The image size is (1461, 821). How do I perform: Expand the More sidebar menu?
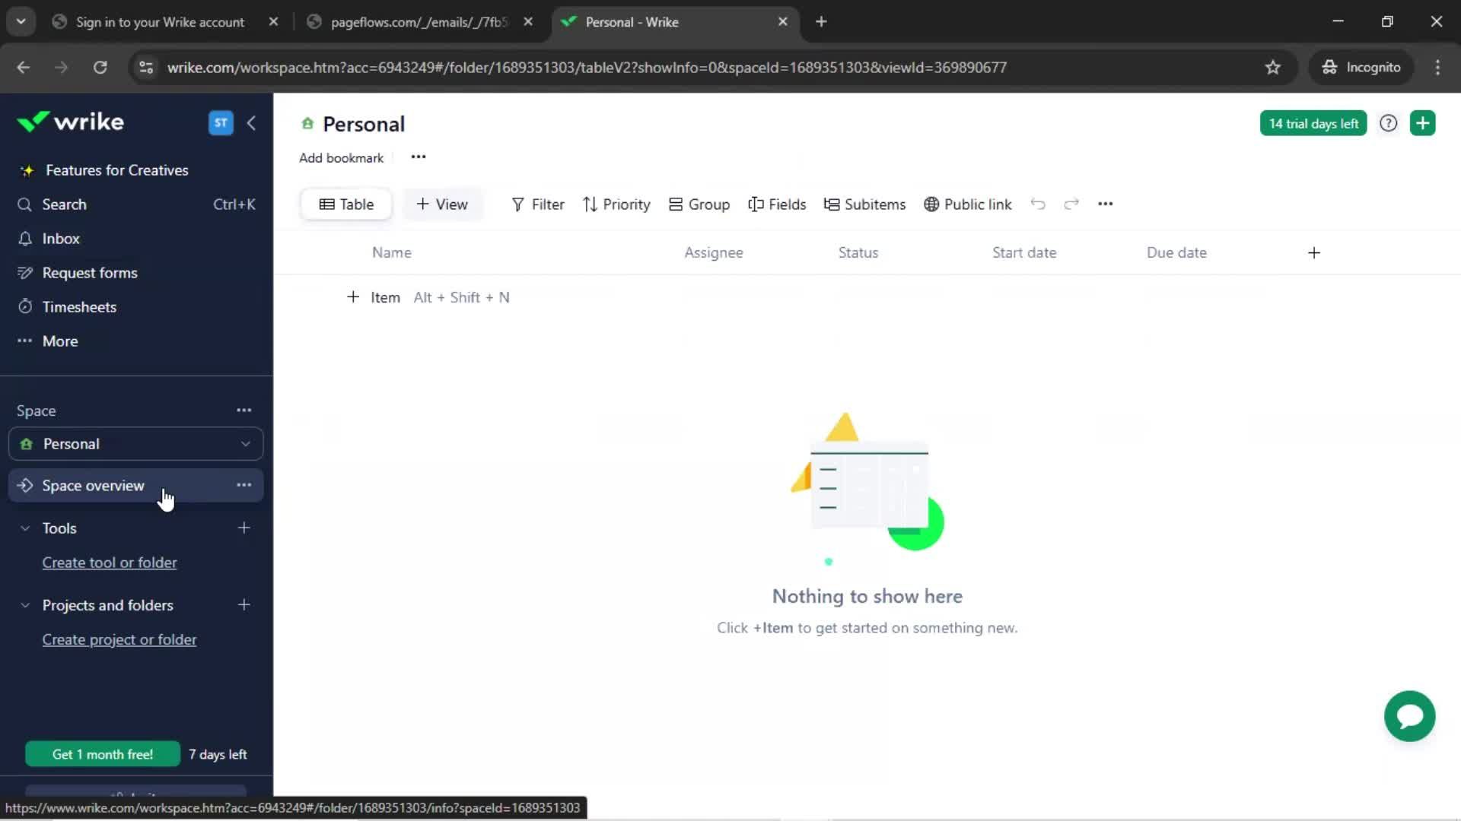(x=60, y=341)
